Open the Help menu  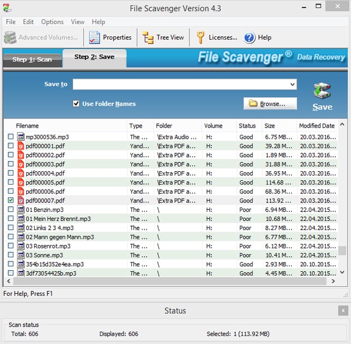tap(98, 22)
